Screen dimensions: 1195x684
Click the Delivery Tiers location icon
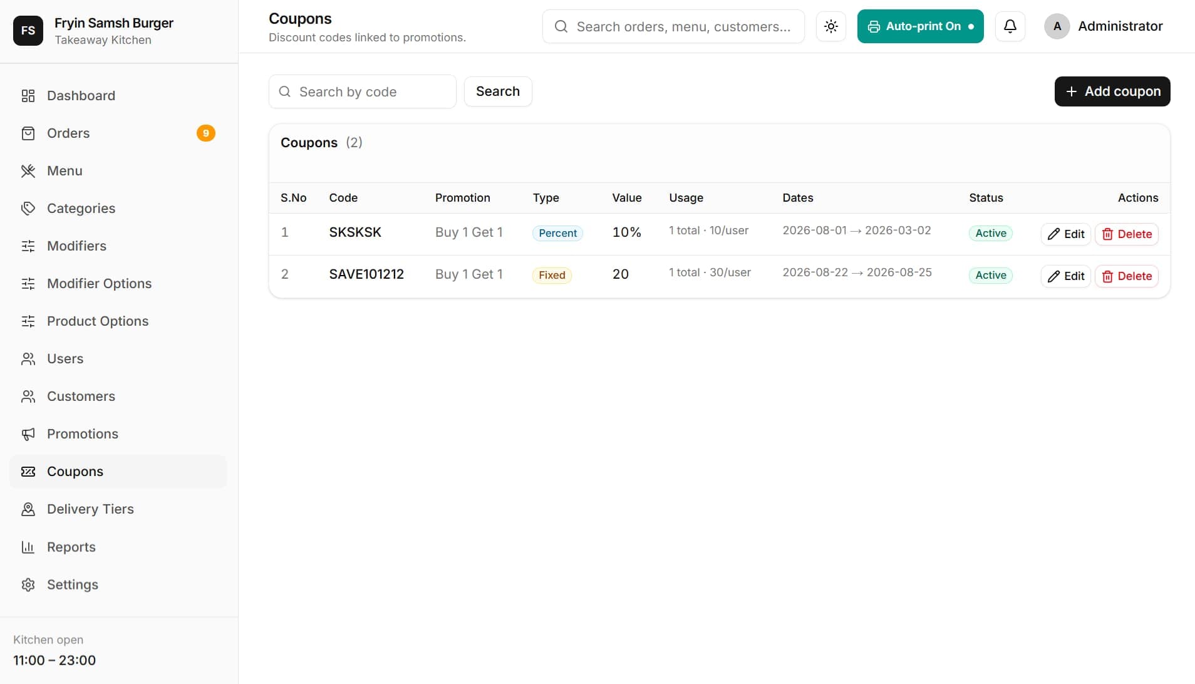28,509
